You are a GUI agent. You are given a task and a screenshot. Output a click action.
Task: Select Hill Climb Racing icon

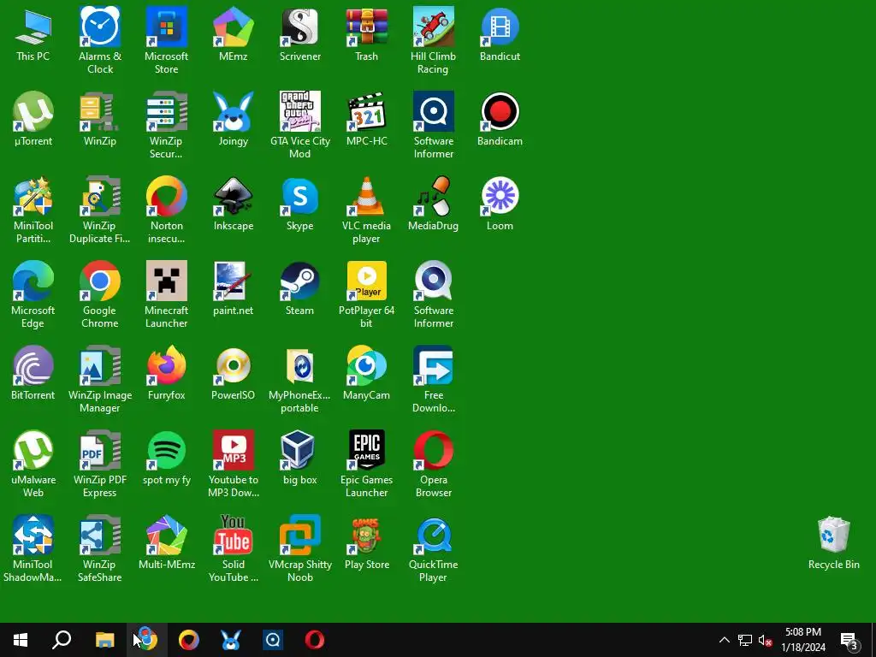pos(433,40)
